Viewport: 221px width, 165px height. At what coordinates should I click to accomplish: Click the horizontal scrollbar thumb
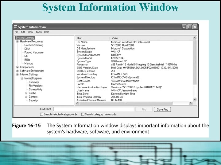(x=126, y=103)
